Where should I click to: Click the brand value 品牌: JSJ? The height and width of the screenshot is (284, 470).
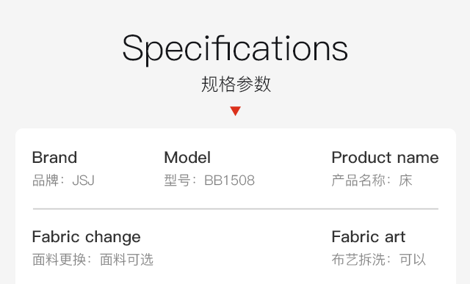63,181
